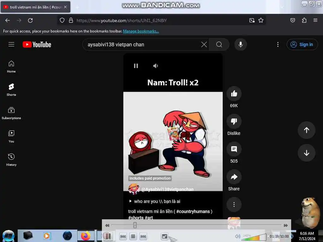
Task: Open Home in the YouTube sidebar
Action: click(11, 67)
